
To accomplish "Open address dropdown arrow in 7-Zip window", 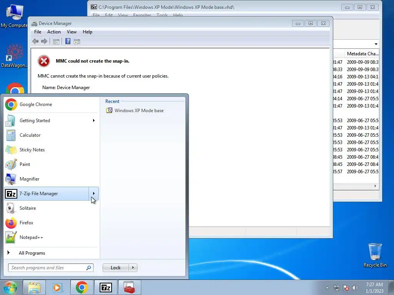I will tap(376, 44).
